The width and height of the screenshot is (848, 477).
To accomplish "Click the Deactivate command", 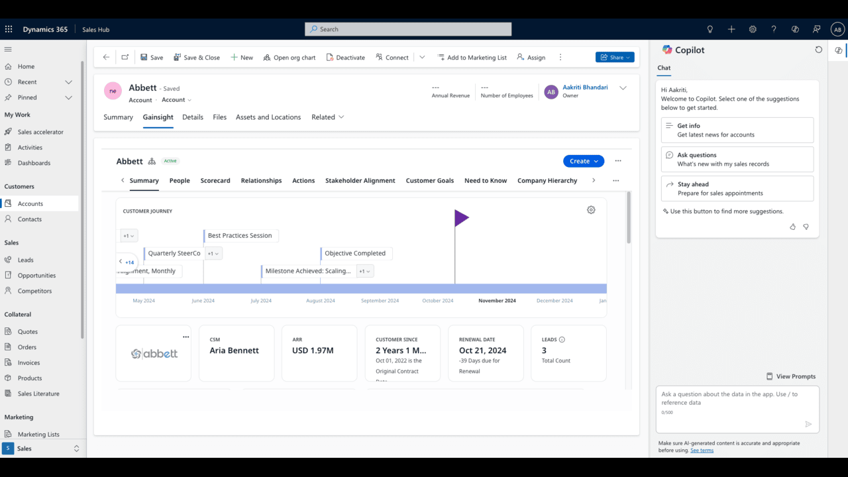I will tap(345, 57).
